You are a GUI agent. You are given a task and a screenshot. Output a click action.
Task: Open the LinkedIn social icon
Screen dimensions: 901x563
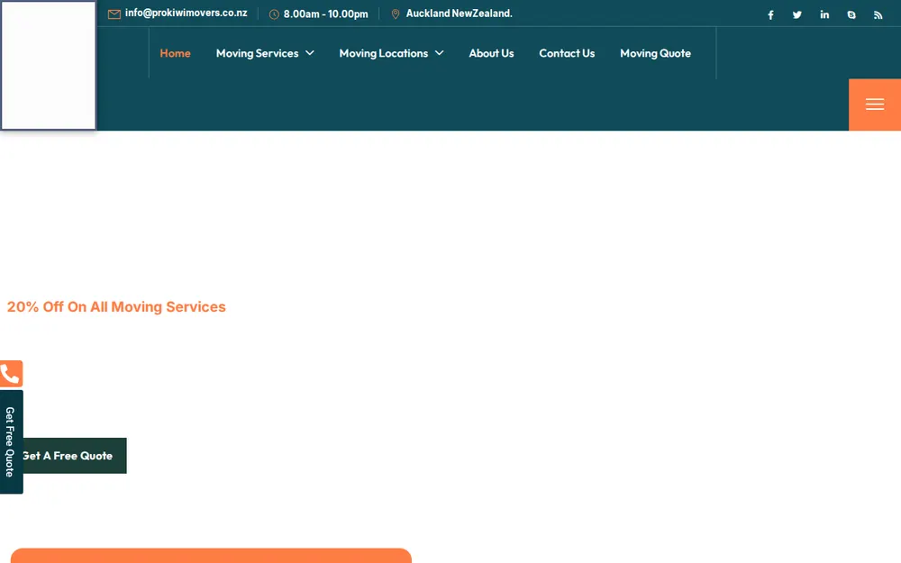(x=824, y=15)
